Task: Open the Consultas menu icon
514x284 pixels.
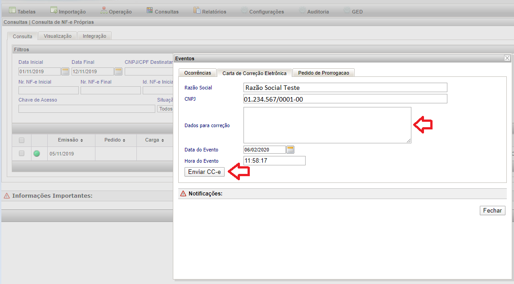Action: tap(150, 10)
